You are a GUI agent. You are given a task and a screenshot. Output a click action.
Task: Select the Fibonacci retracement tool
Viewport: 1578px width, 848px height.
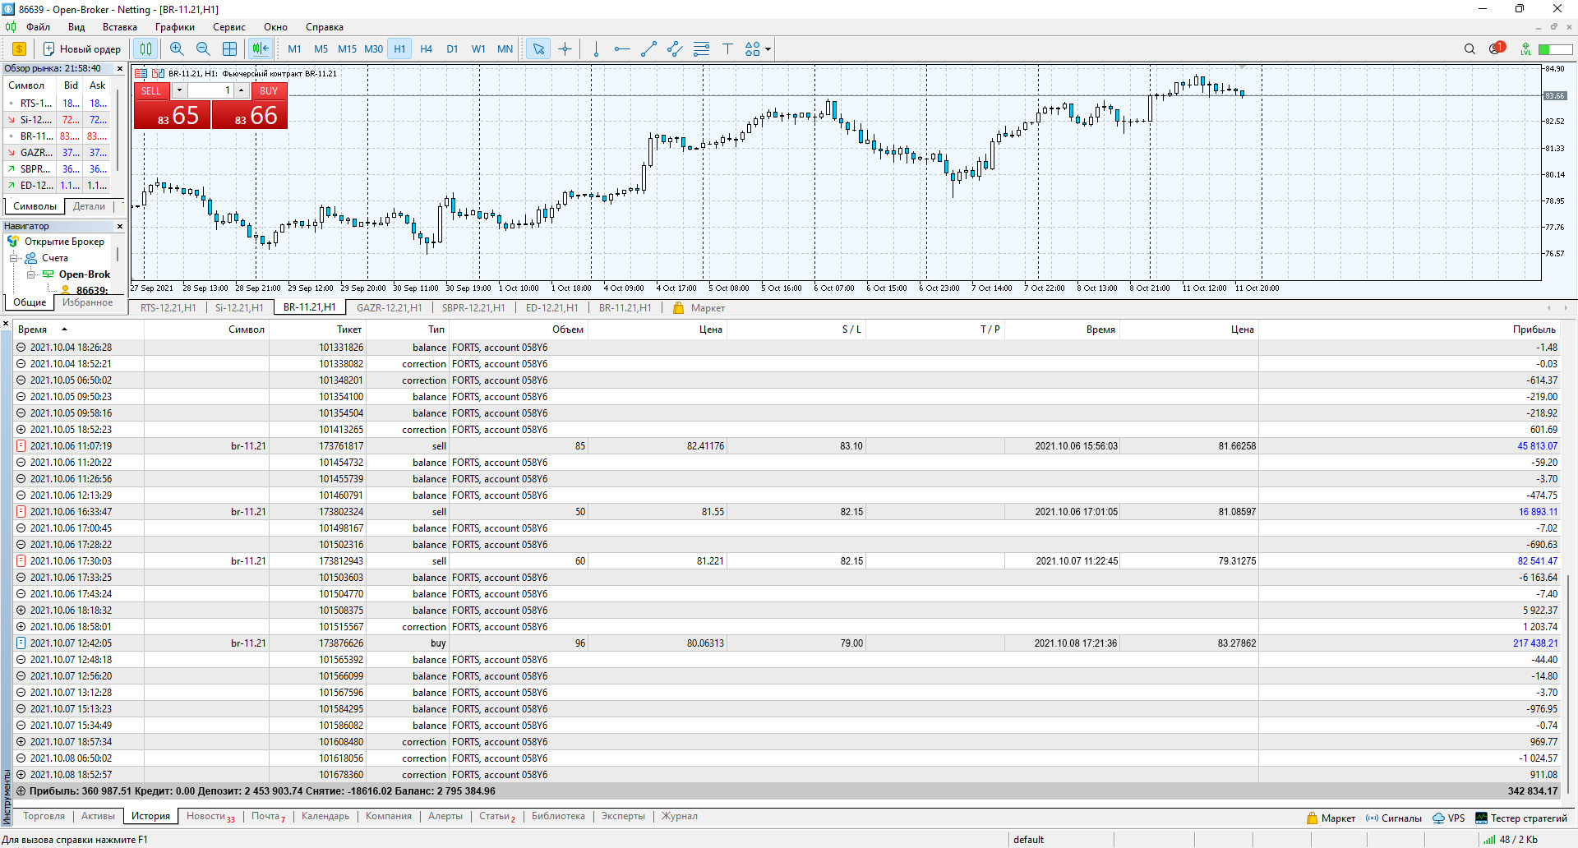point(701,49)
